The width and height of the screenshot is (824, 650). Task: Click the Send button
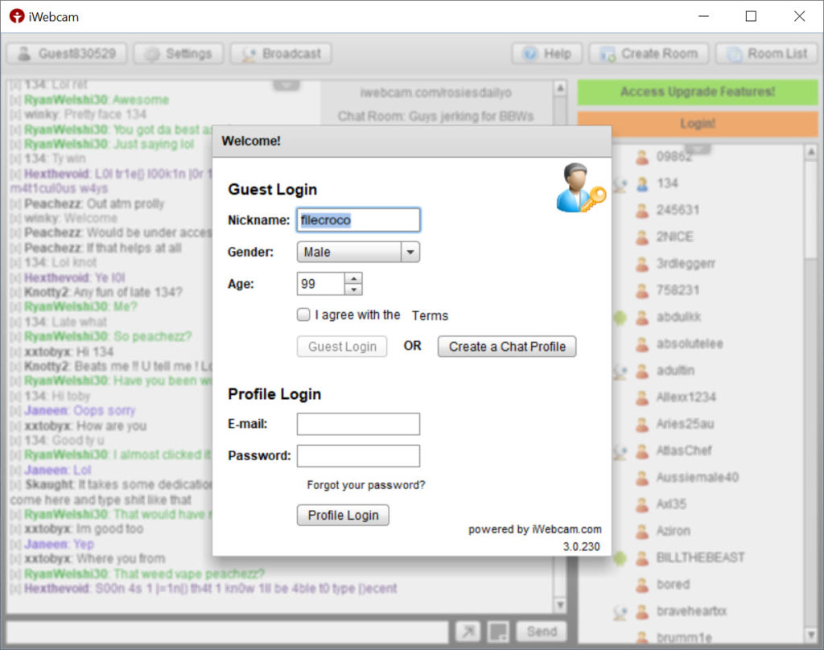click(x=542, y=631)
